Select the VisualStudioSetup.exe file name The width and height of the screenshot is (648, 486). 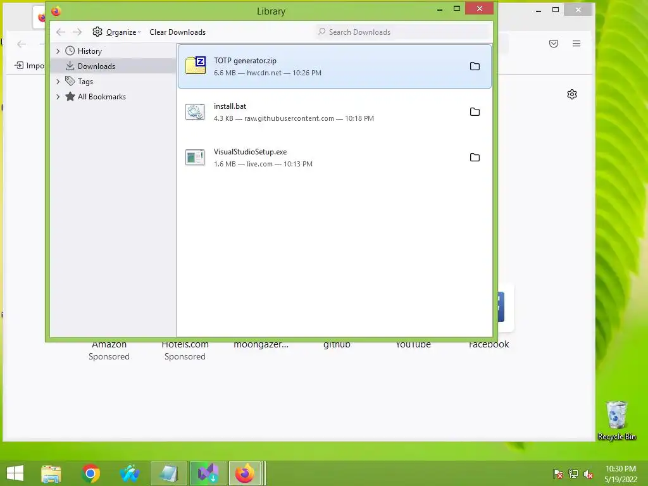(x=250, y=152)
